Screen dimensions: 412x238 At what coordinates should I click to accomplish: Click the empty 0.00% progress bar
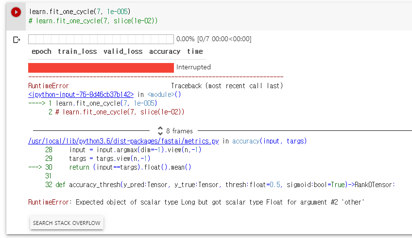pyautogui.click(x=101, y=39)
